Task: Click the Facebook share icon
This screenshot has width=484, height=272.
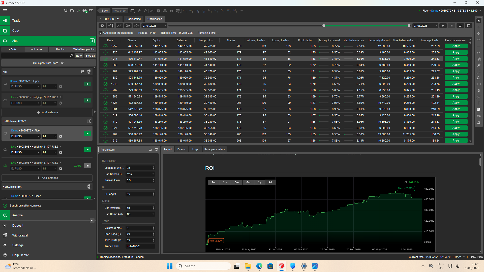Action: 158,11
